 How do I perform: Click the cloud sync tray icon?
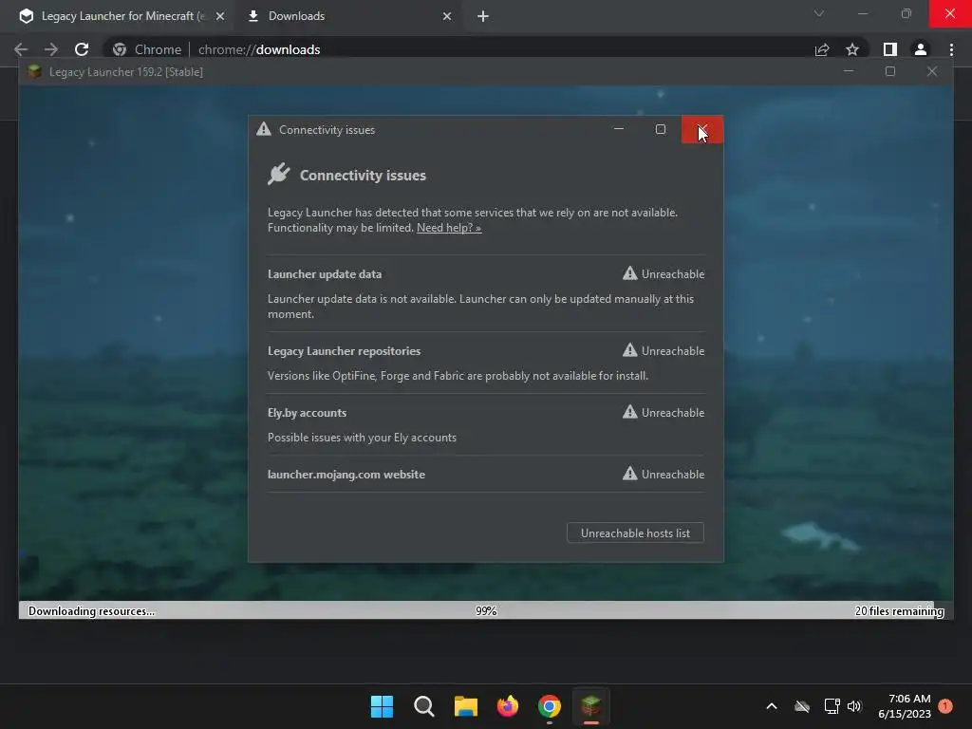pyautogui.click(x=802, y=706)
